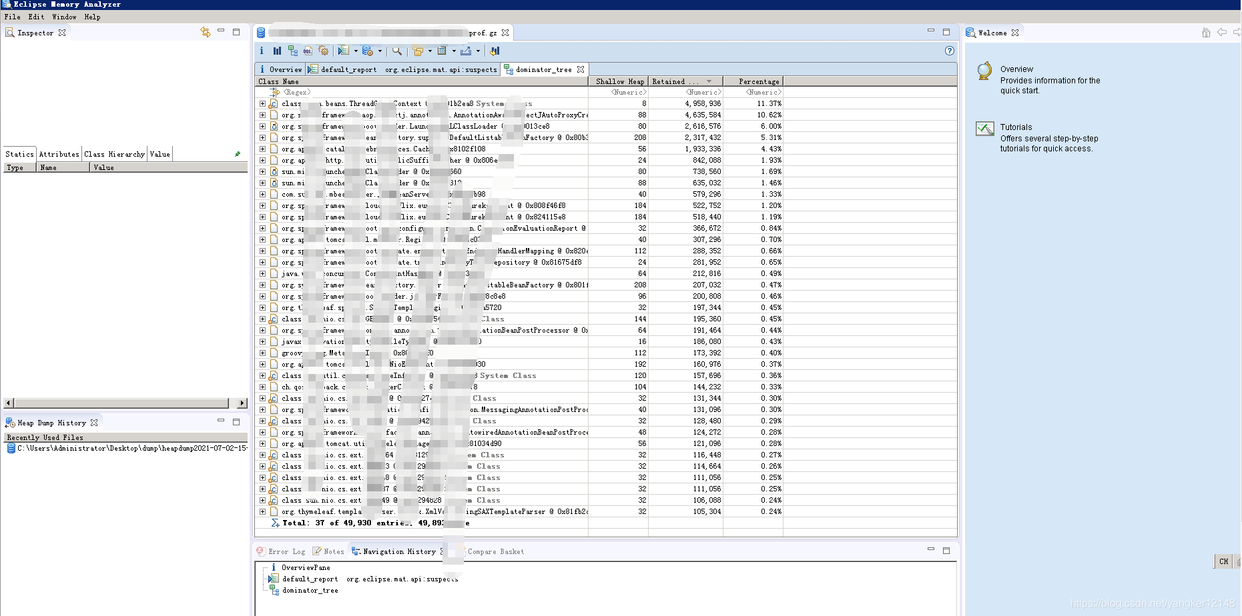Click Inspector horizontal scrollbar right arrow
1242x616 pixels.
pos(242,403)
